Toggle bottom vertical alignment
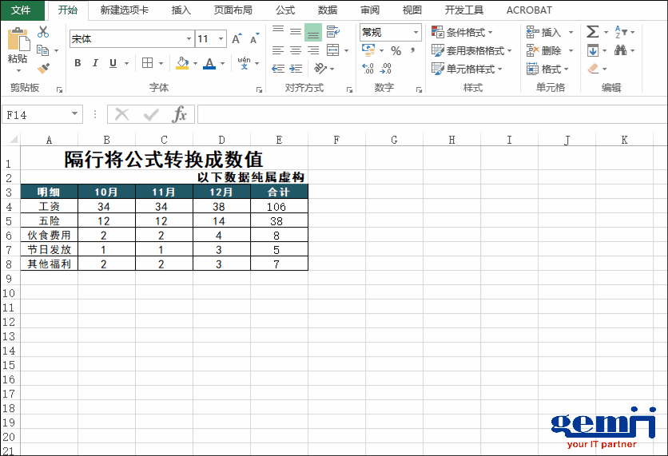668x456 pixels. coord(313,32)
